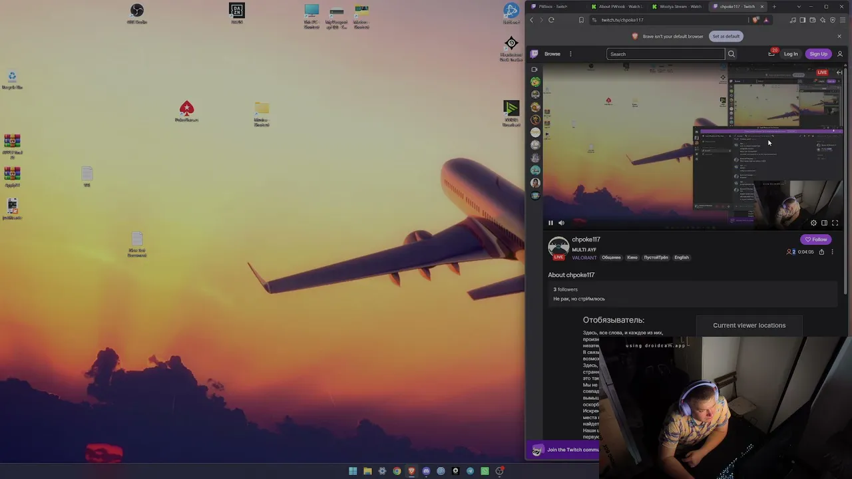Open stream more options three dots

click(832, 252)
